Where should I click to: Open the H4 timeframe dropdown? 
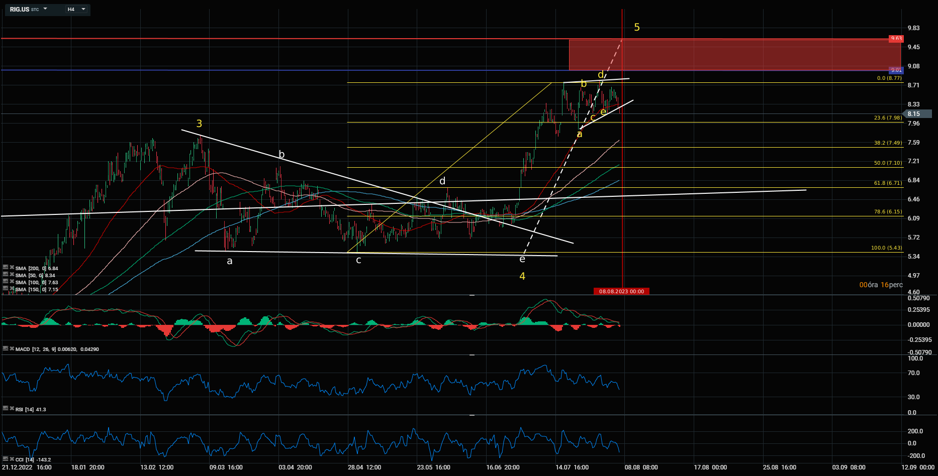[76, 9]
